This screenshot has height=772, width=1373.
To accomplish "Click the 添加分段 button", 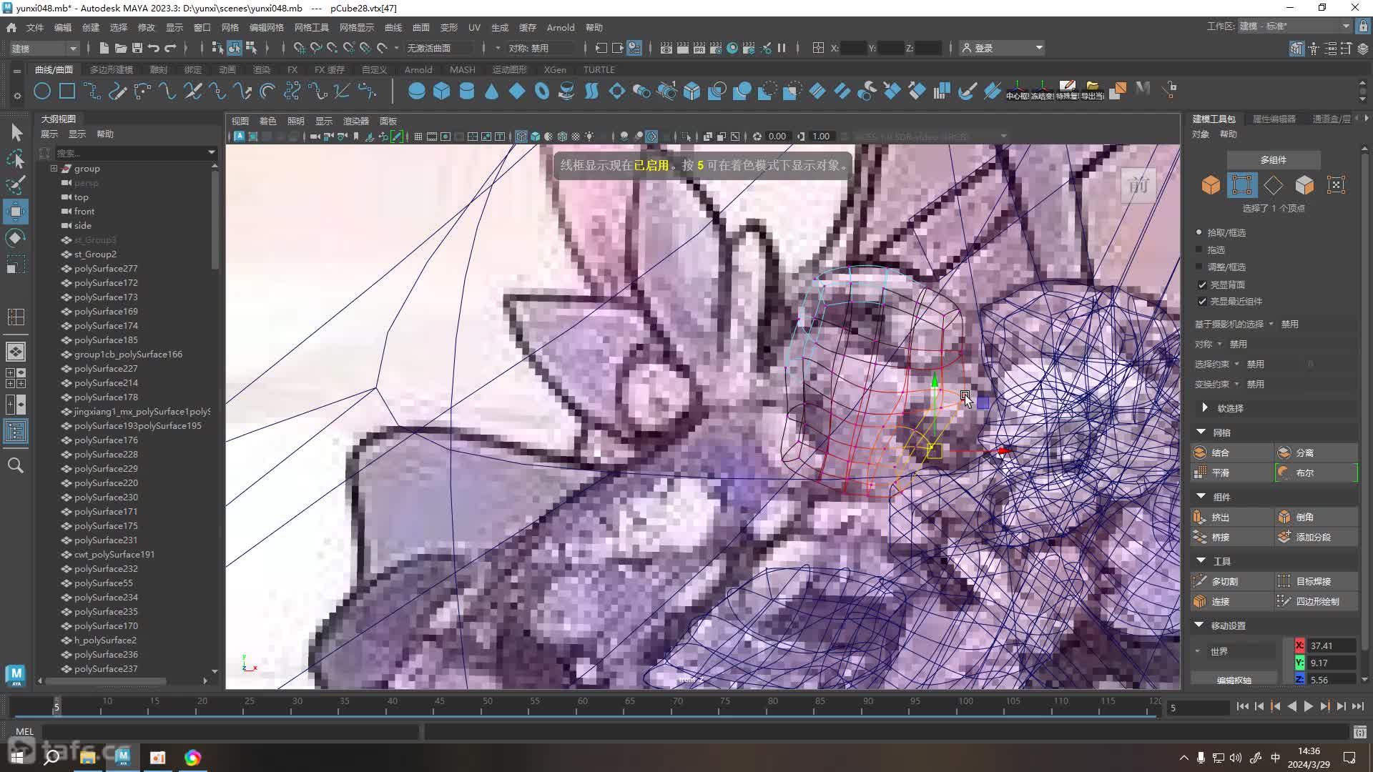I will [1316, 537].
